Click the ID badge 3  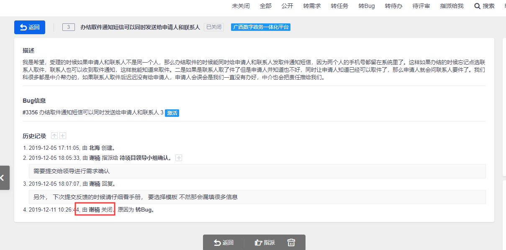(68, 27)
